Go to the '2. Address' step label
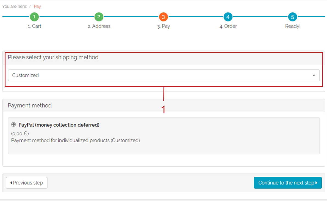Image resolution: width=327 pixels, height=201 pixels. coord(99,26)
